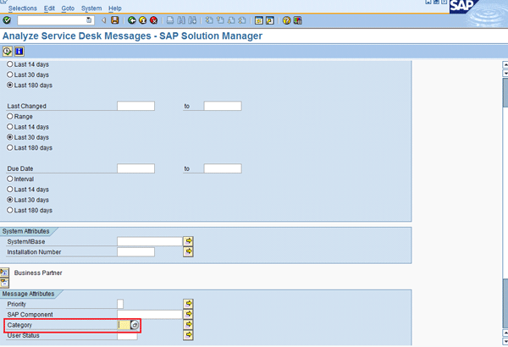Image resolution: width=508 pixels, height=347 pixels.
Task: Open the Edit menu
Action: tap(49, 8)
